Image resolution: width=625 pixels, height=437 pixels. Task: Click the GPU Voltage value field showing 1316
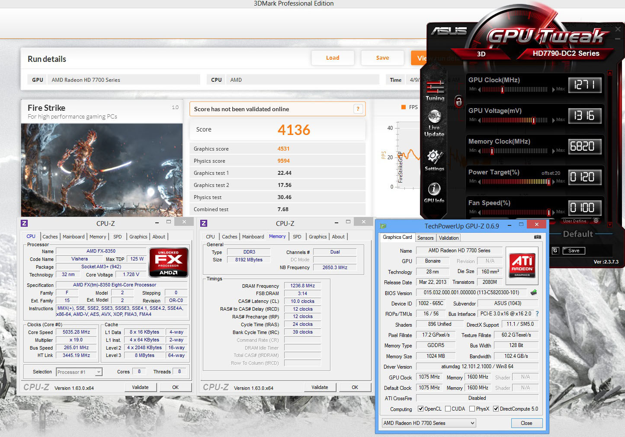click(585, 116)
